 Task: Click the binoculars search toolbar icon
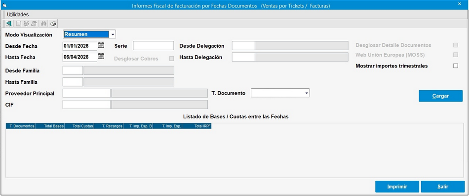tap(44, 24)
